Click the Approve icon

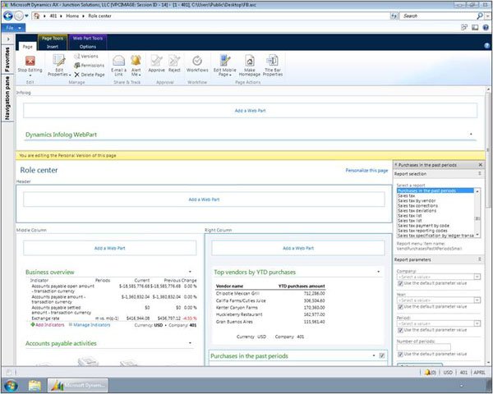(x=156, y=60)
